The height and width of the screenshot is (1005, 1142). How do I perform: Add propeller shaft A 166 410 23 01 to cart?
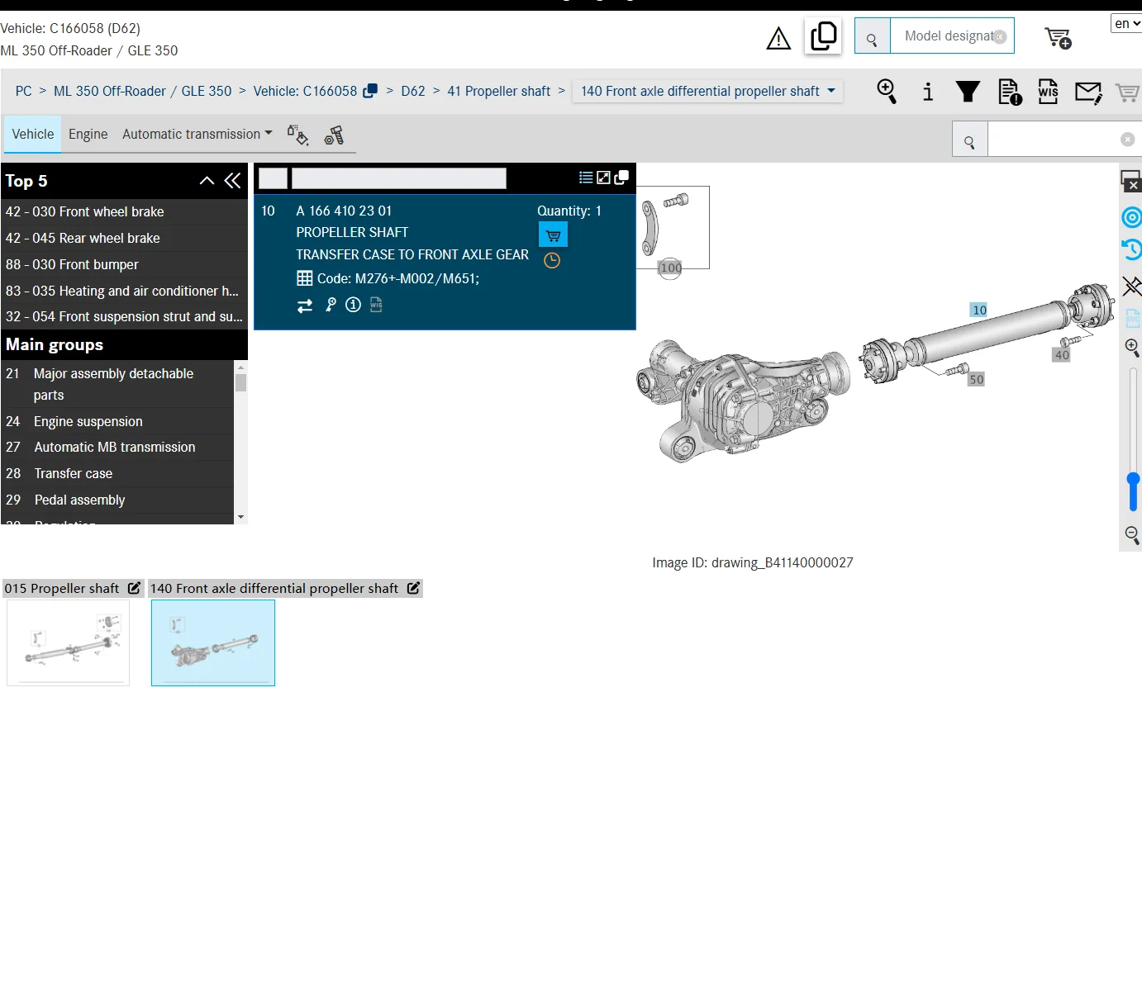[x=553, y=235]
